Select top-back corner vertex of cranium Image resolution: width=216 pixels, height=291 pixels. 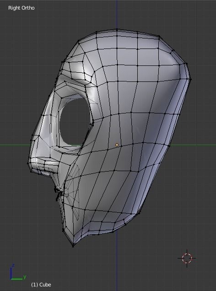click(x=159, y=37)
